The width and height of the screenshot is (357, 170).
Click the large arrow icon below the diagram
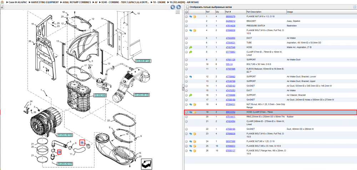click(146, 164)
